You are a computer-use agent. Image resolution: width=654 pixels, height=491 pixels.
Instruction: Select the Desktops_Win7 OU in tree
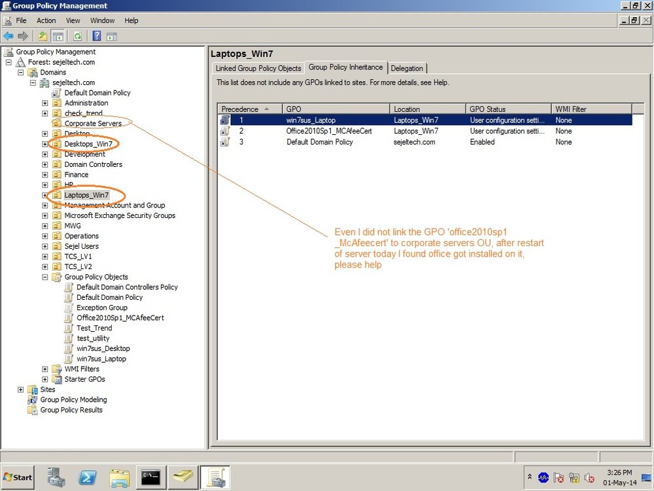88,143
